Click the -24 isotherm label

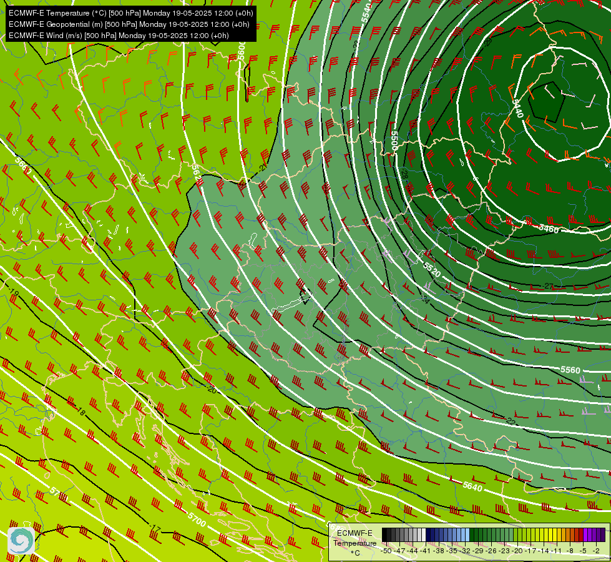click(425, 300)
